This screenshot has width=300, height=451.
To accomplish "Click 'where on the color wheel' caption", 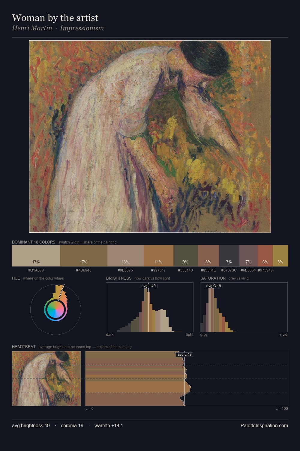I will tap(43, 278).
